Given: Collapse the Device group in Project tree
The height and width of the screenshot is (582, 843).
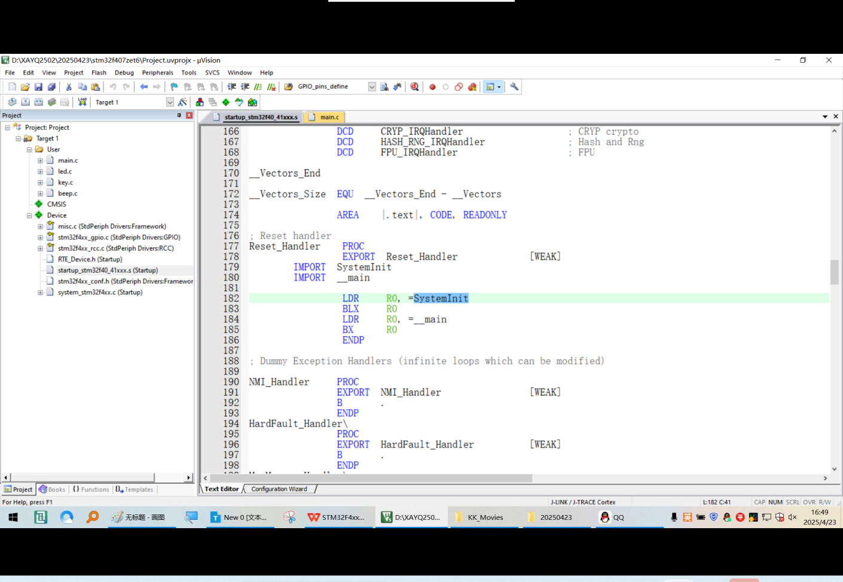Looking at the screenshot, I should (x=28, y=215).
